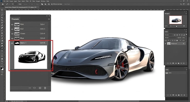Open the Layer menu

coord(15,1)
